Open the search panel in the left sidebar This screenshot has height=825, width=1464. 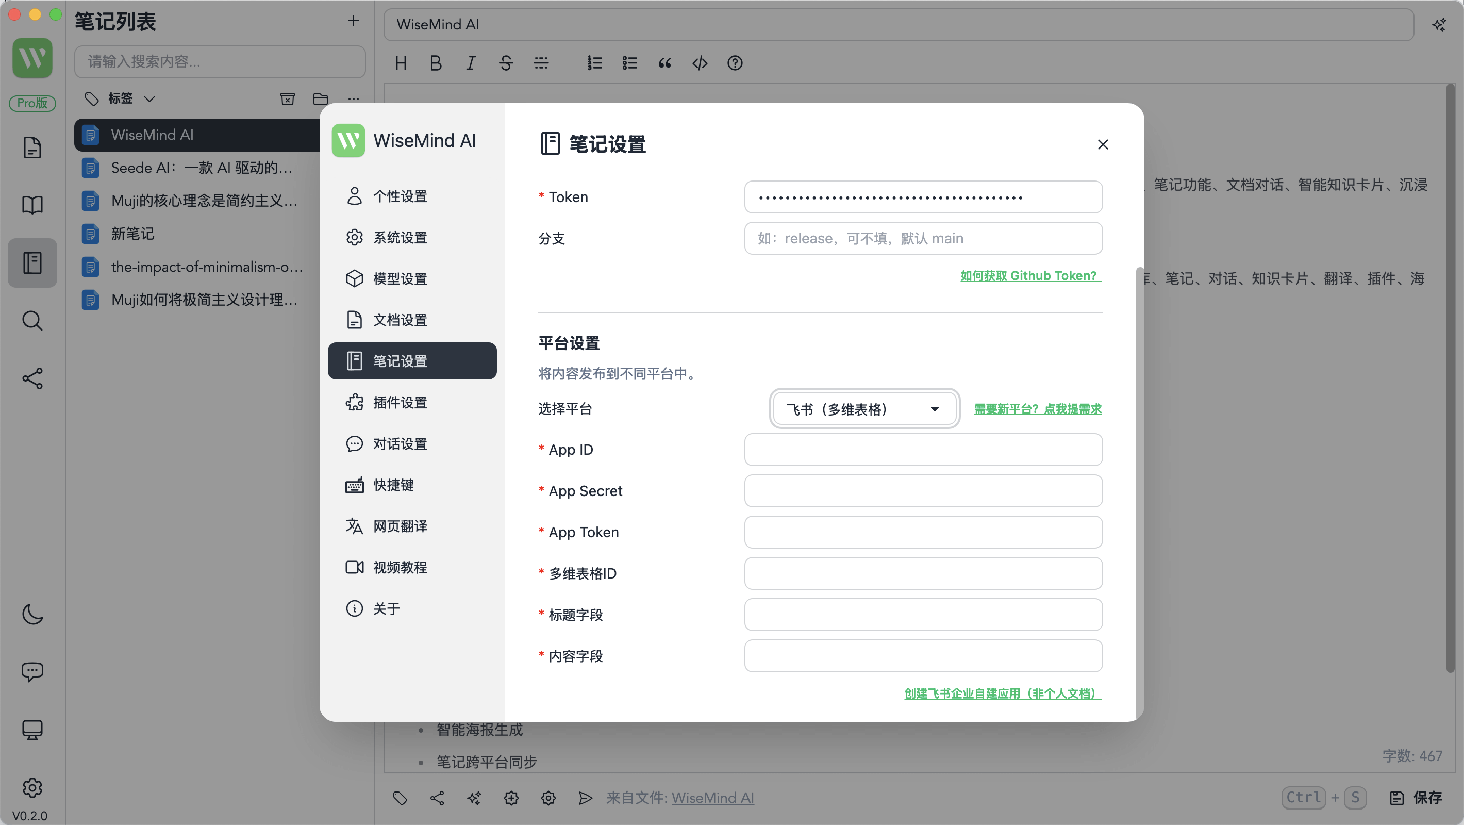[32, 321]
